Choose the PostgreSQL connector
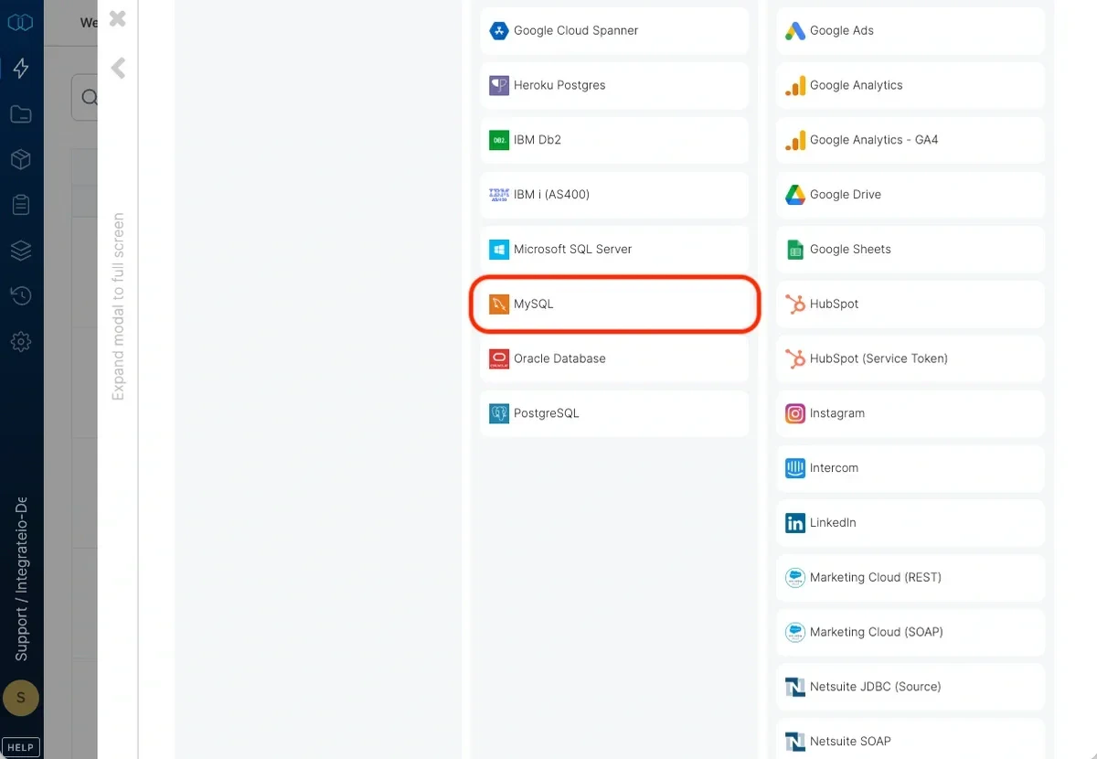Image resolution: width=1097 pixels, height=759 pixels. [613, 412]
